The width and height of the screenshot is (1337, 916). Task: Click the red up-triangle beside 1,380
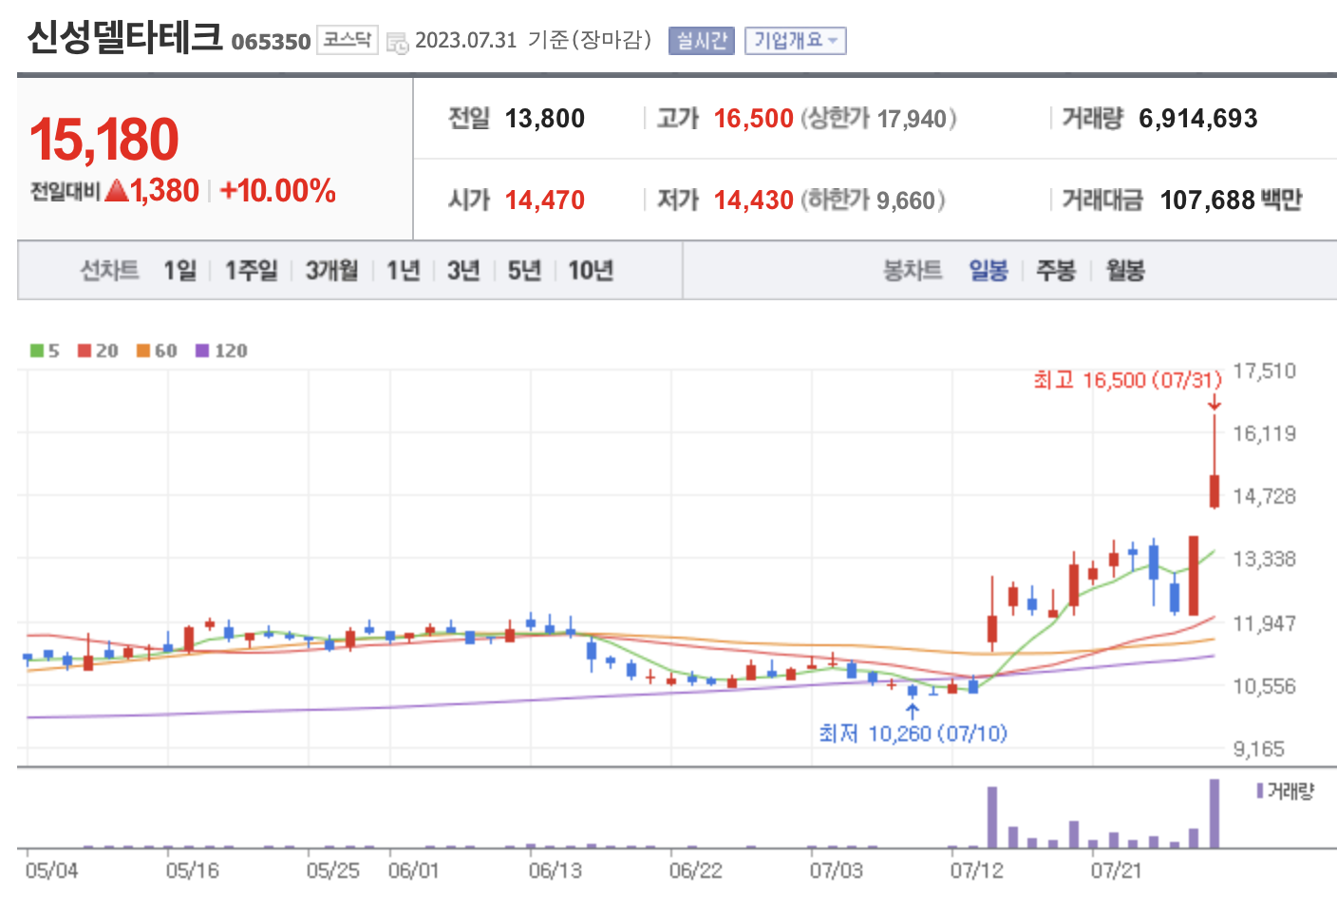point(117,191)
